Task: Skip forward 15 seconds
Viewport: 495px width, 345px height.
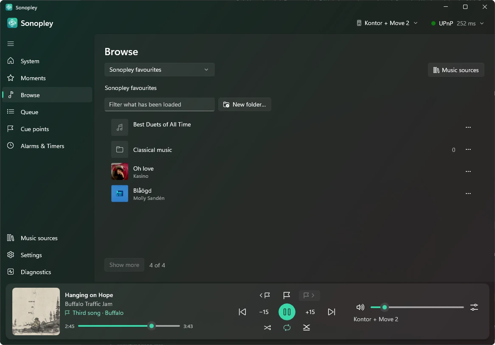Action: pos(310,312)
